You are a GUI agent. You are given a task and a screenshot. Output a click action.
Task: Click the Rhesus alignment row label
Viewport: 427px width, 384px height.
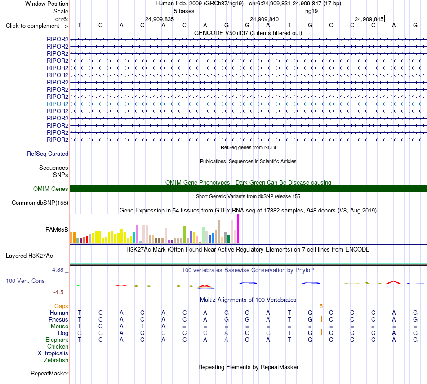58,319
